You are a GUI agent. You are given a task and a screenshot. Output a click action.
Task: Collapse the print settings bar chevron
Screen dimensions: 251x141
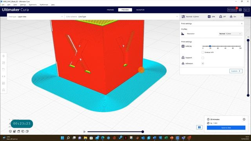coord(242,16)
